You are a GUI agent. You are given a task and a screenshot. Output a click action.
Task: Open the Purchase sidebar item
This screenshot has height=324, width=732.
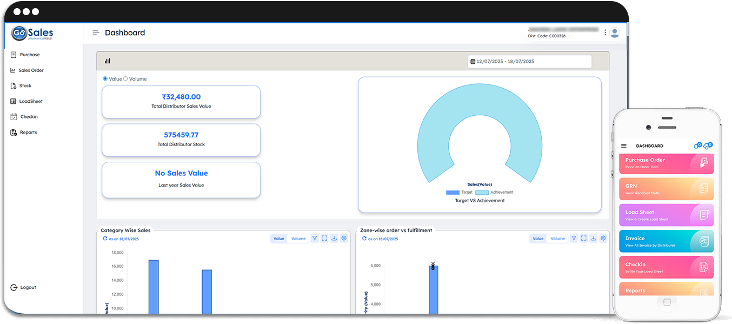(25, 55)
